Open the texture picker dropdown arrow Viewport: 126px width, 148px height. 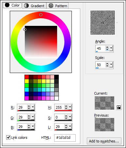(117, 23)
